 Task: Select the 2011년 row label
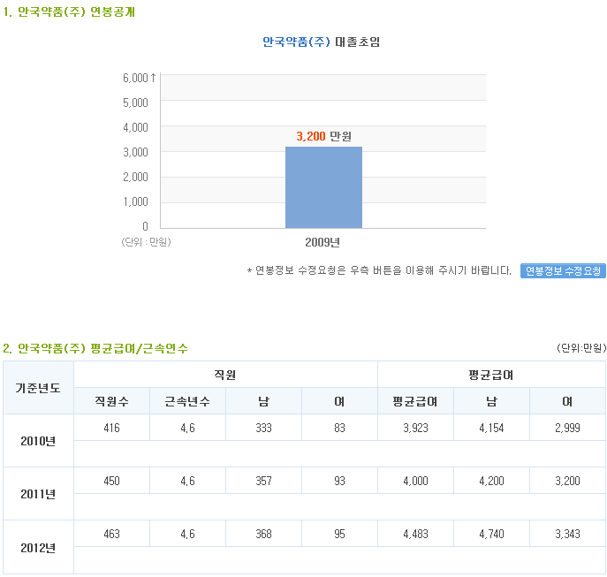tap(38, 494)
